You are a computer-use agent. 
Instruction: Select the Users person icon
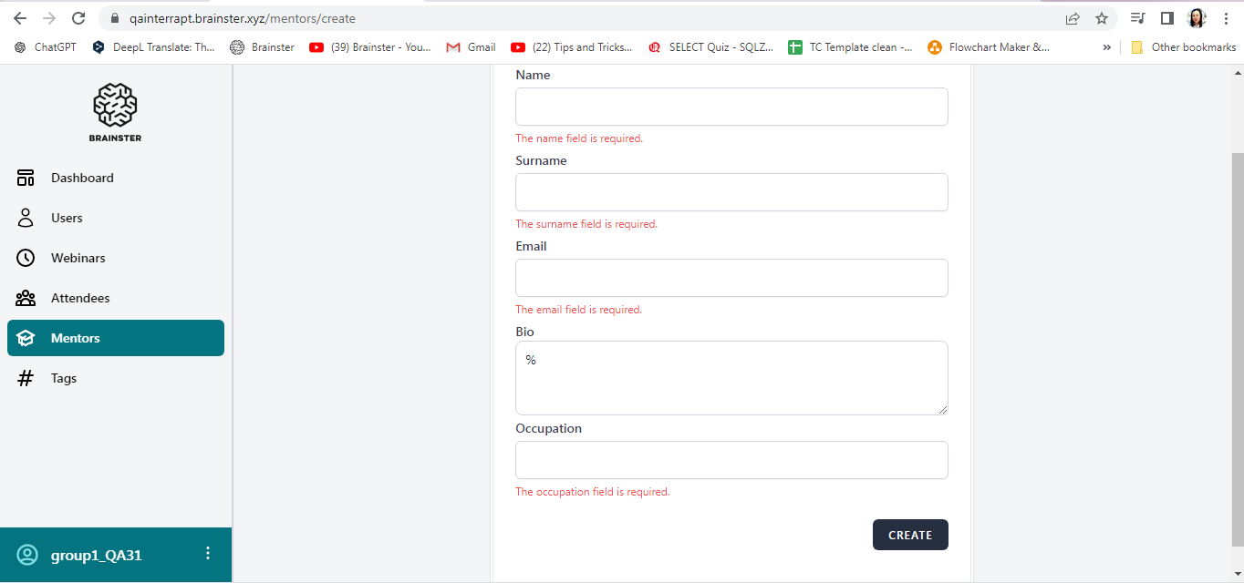point(26,218)
